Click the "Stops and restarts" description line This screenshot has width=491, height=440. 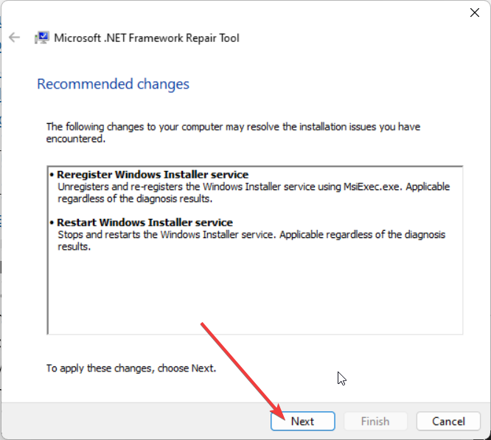point(251,234)
